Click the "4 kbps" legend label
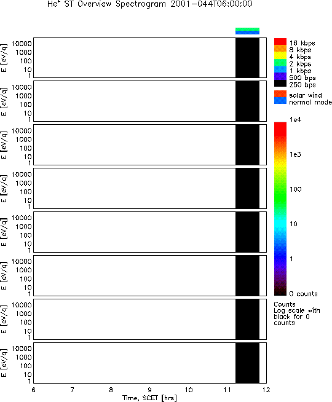Image resolution: width=332 pixels, height=402 pixels. click(x=300, y=57)
